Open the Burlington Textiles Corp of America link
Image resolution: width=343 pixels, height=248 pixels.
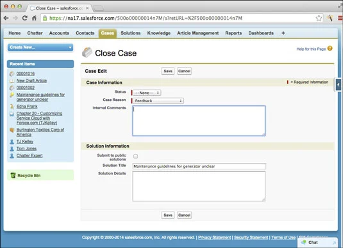pos(40,132)
